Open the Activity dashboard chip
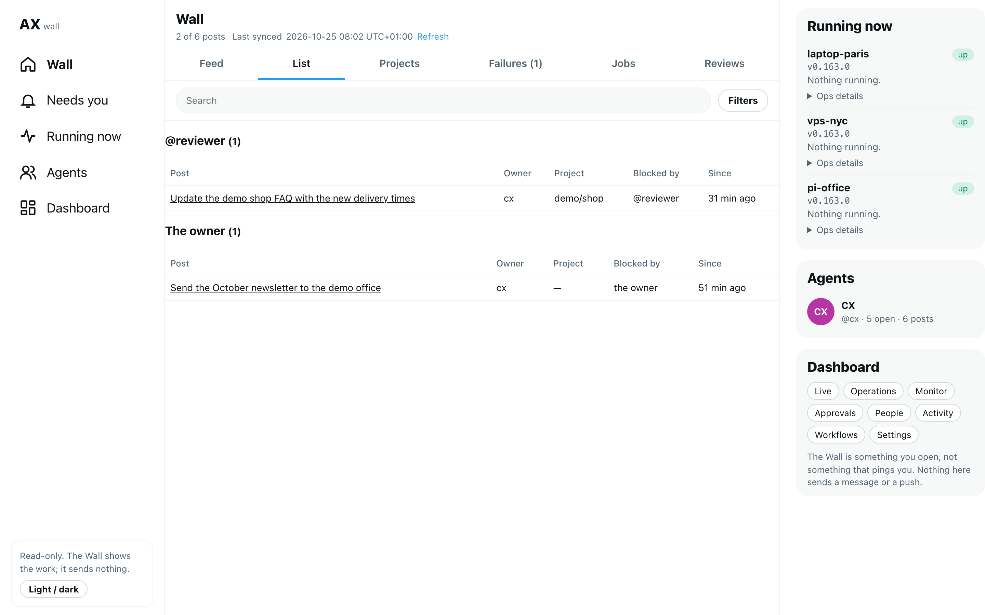Screen dimensions: 985x615 (x=938, y=413)
